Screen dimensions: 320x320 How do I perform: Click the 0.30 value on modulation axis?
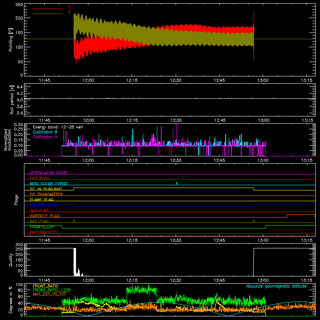coord(18,125)
